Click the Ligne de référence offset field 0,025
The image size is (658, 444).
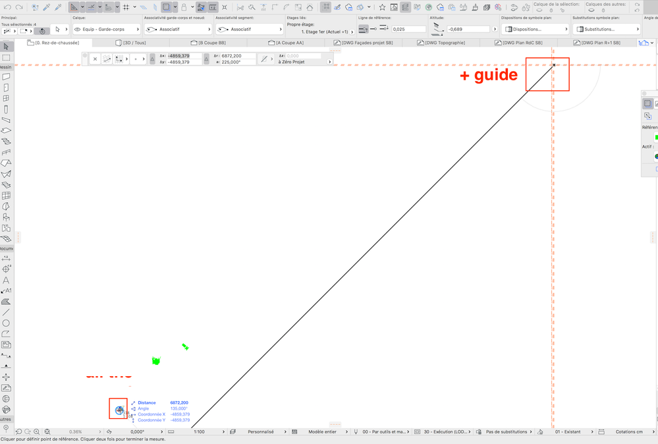[x=409, y=30]
